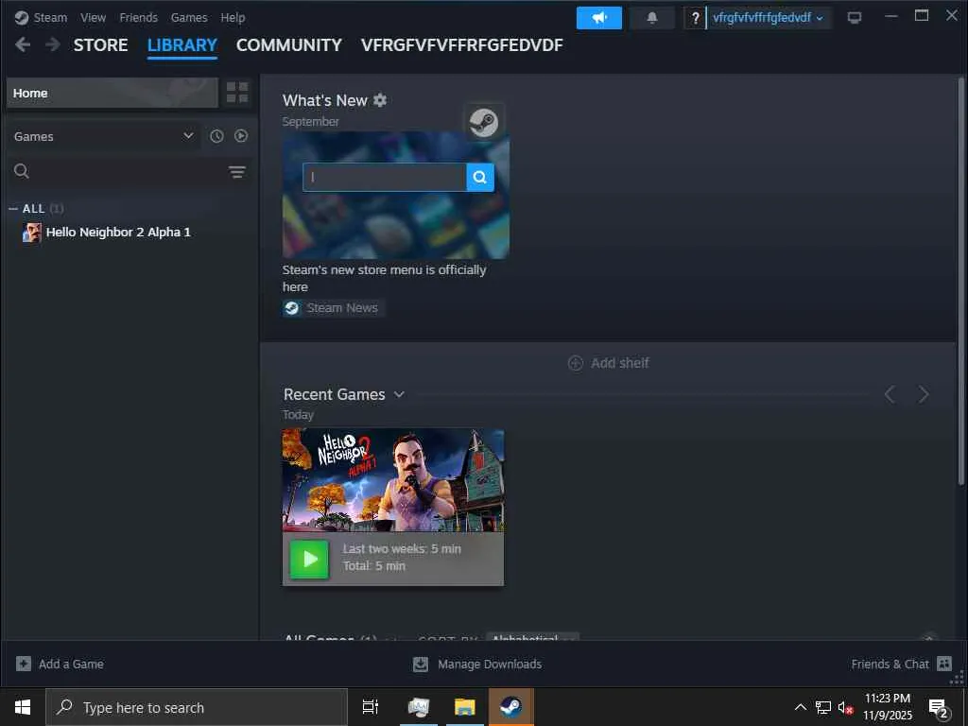Screen dimensions: 968x726
Task: Open the Help menu
Action: (x=233, y=17)
